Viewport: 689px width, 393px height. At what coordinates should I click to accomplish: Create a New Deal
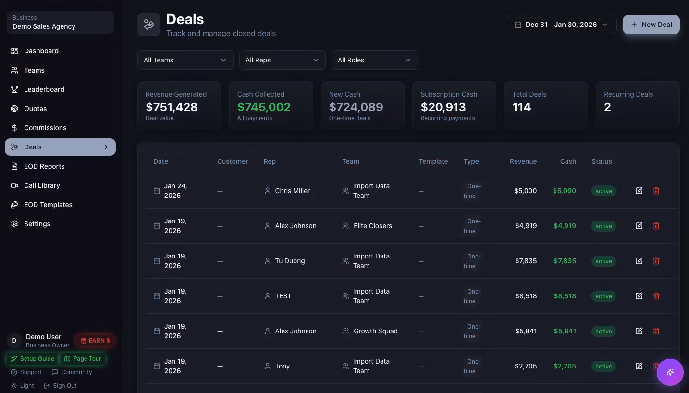coord(651,25)
